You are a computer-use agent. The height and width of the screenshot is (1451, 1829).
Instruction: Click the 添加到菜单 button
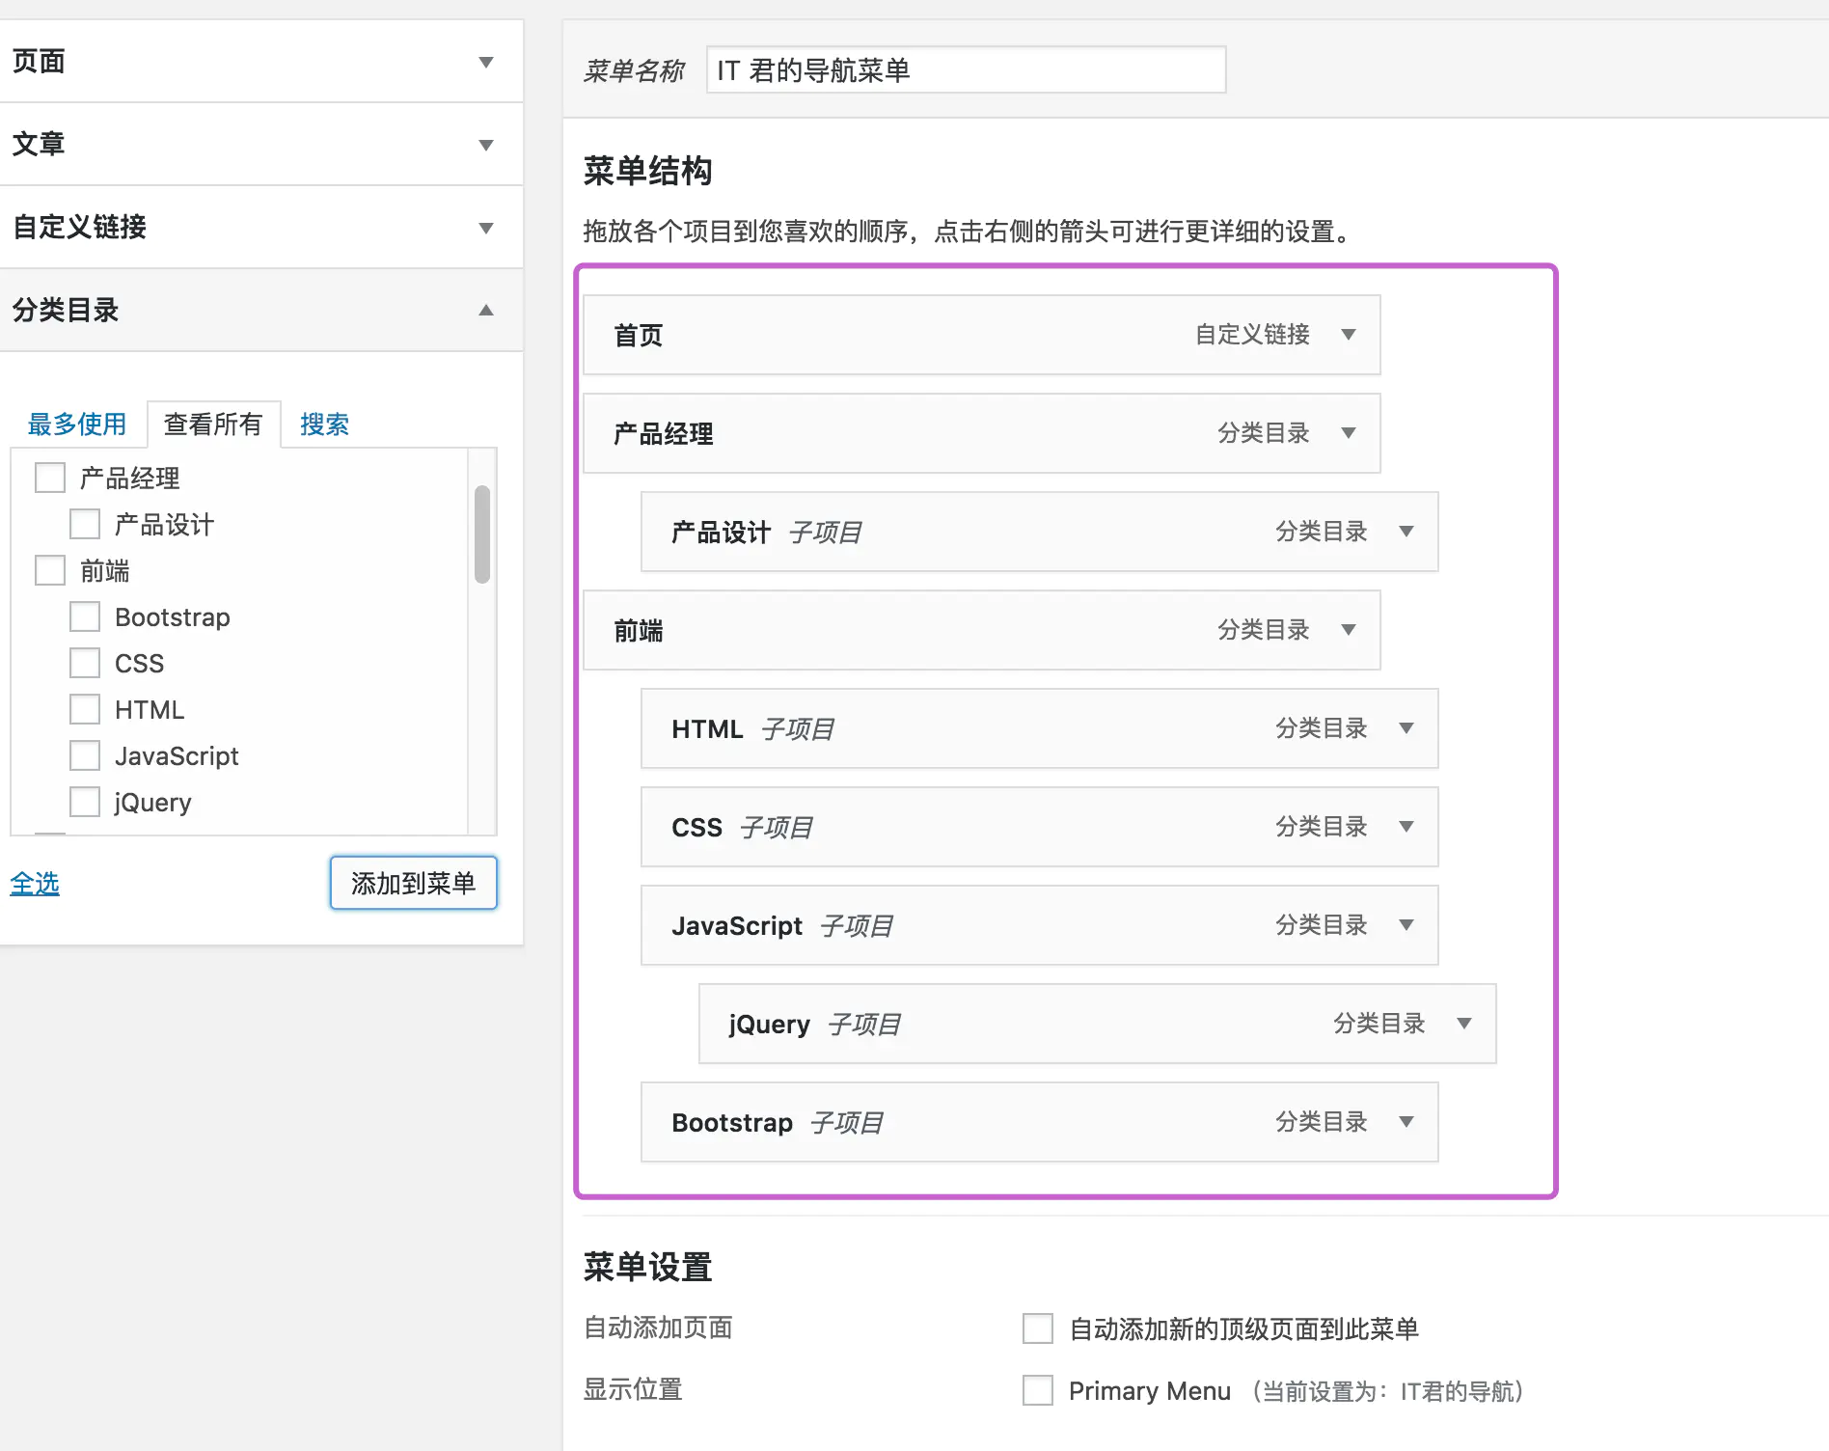coord(414,883)
